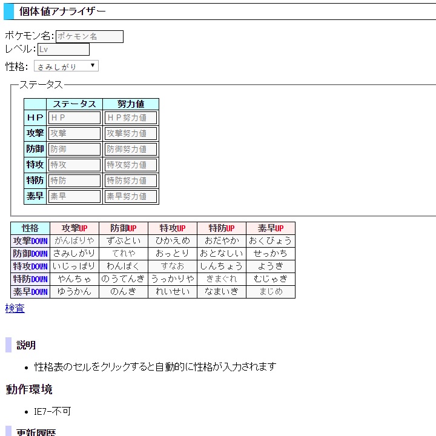This screenshot has width=436, height=436.
Task: Click the 防御努力値 input field
Action: (x=131, y=149)
